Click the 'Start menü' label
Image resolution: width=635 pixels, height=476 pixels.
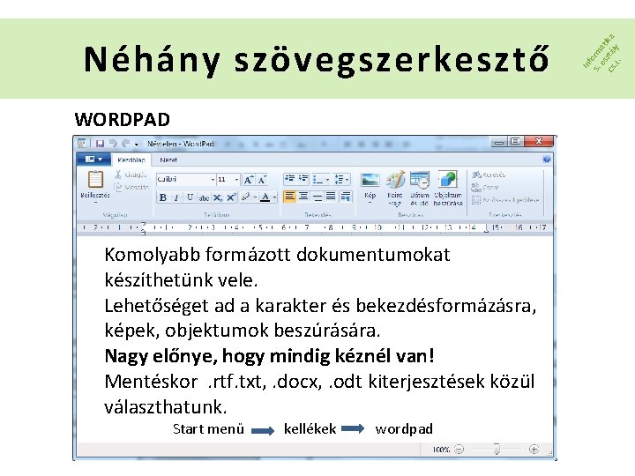click(x=208, y=428)
